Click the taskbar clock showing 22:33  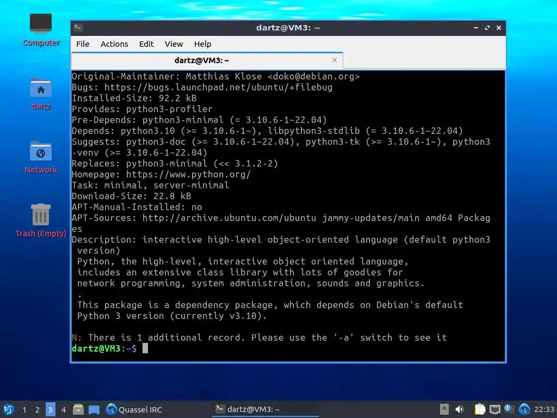click(x=544, y=409)
